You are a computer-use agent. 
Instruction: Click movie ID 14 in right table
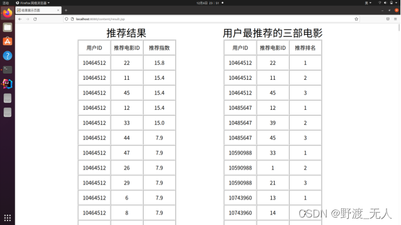[272, 213]
